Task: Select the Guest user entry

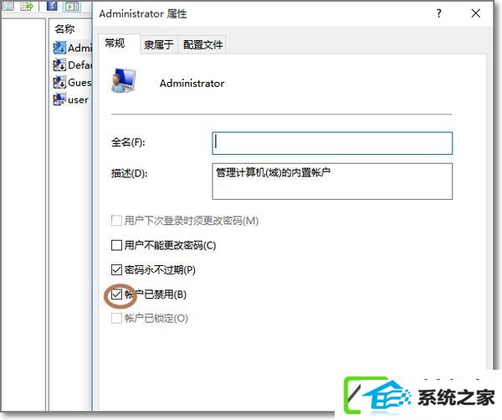Action: click(72, 82)
